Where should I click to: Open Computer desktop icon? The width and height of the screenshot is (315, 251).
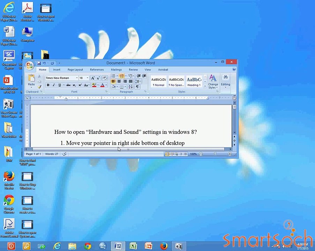[x=28, y=34]
